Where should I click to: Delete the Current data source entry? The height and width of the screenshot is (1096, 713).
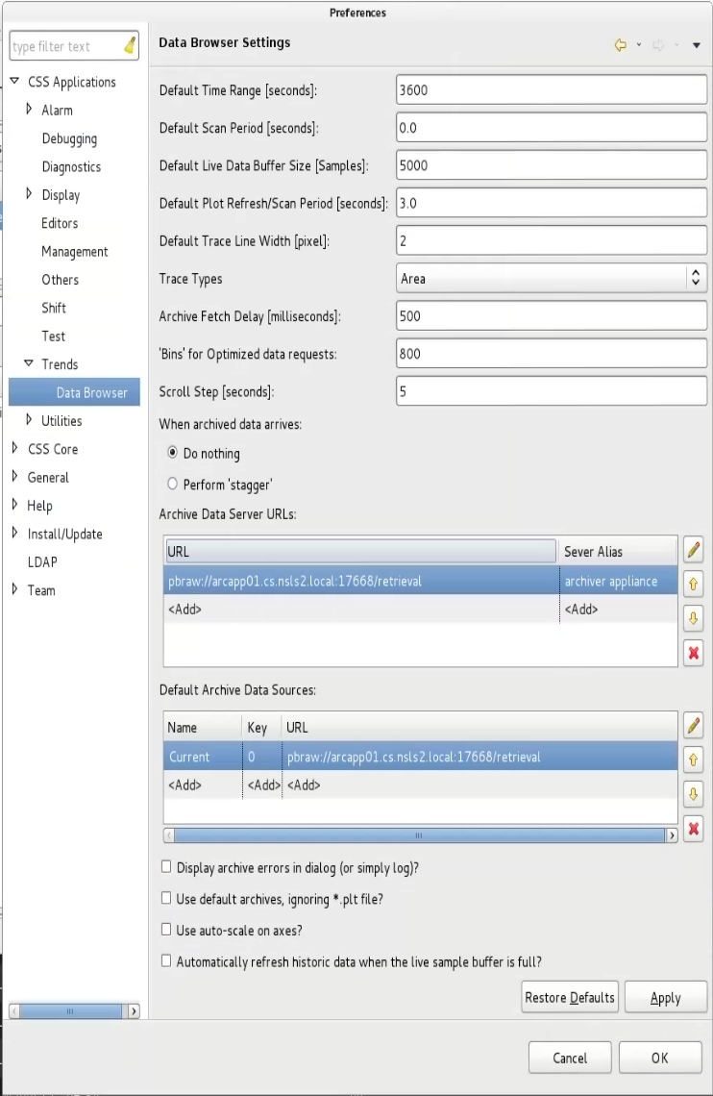[693, 829]
